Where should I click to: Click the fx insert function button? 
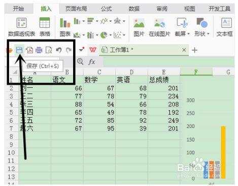click(x=91, y=62)
